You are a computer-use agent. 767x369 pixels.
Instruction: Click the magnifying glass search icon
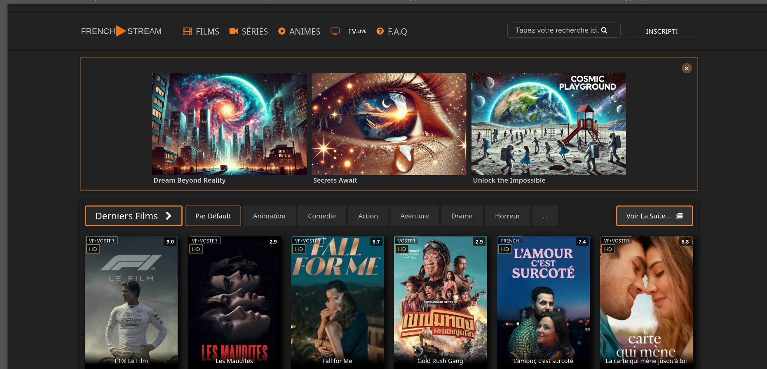click(604, 30)
